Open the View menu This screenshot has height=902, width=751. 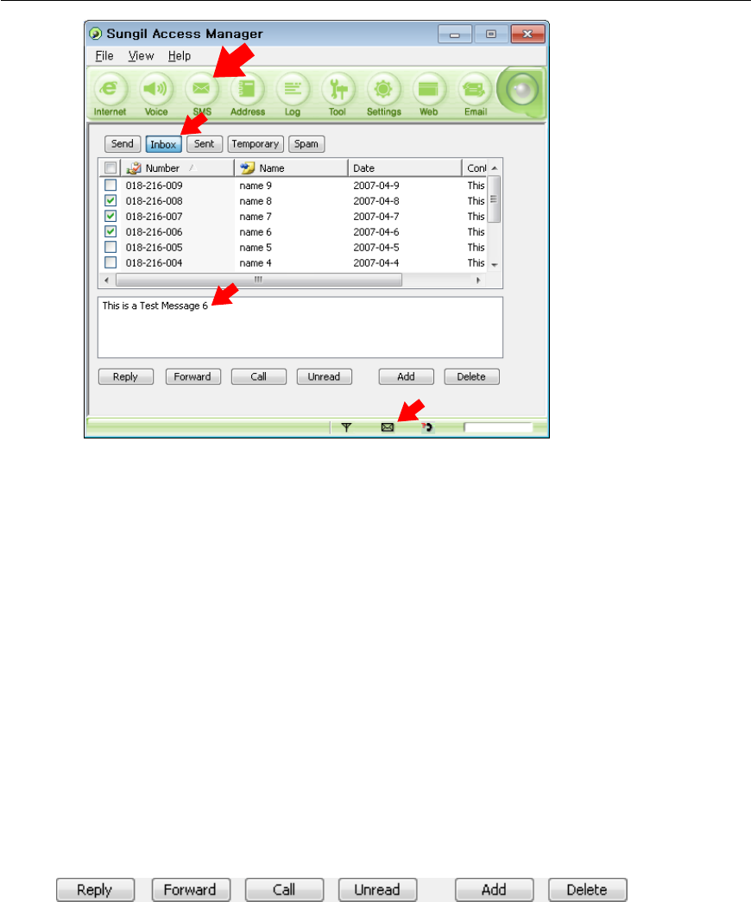click(141, 56)
